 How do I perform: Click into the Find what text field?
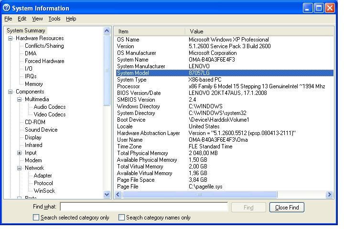pyautogui.click(x=144, y=207)
